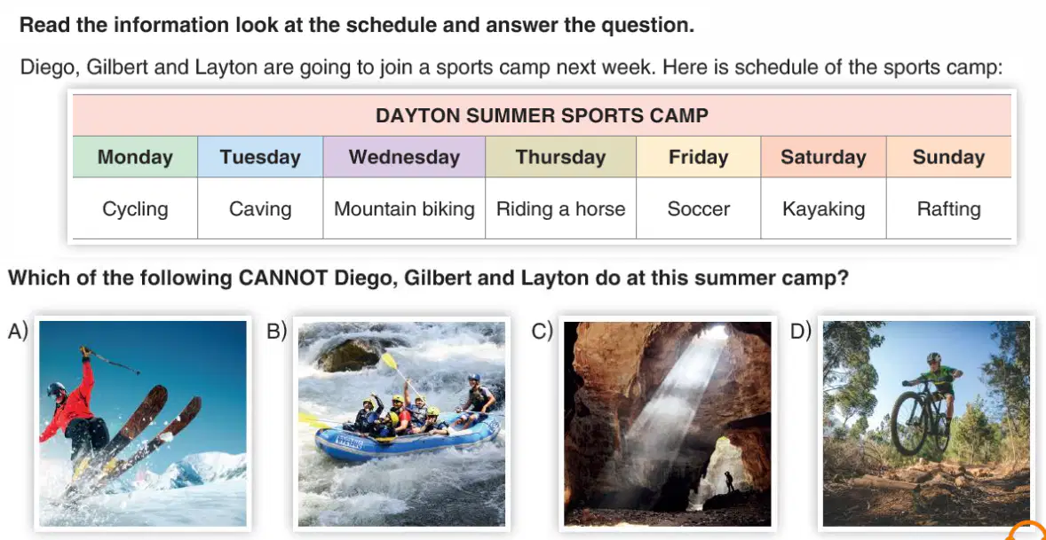The height and width of the screenshot is (540, 1046).
Task: Click the Tuesday header cell
Action: click(260, 157)
